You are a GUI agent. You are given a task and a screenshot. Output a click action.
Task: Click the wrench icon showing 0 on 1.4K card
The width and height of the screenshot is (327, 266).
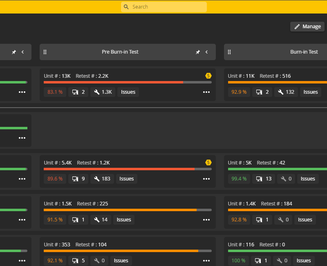[x=281, y=220]
